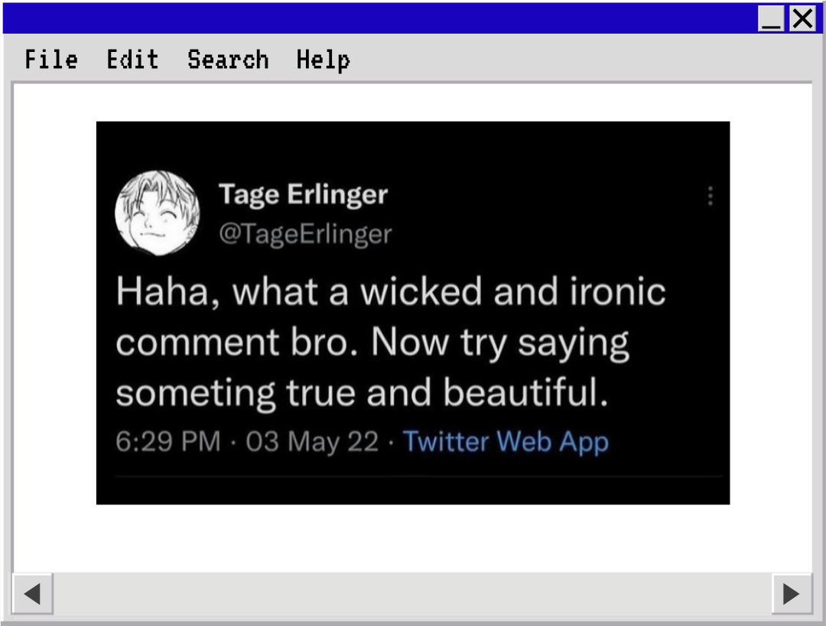Click the left scroll arrow button
Viewport: 826px width, 626px height.
33,593
